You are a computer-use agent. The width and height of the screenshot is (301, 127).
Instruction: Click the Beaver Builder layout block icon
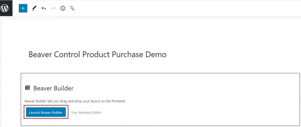pos(27,88)
